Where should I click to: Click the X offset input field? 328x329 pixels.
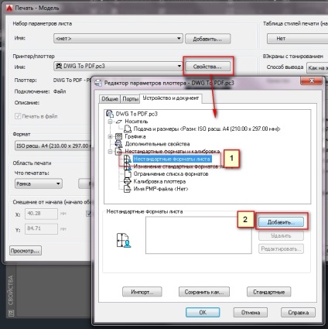(x=41, y=214)
